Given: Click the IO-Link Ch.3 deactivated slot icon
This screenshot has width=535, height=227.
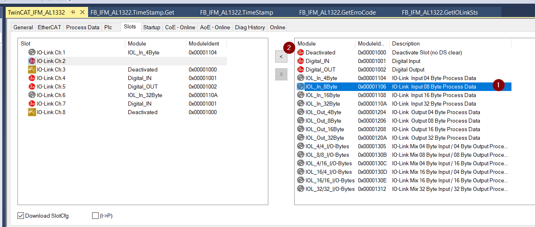Looking at the screenshot, I should (x=32, y=69).
